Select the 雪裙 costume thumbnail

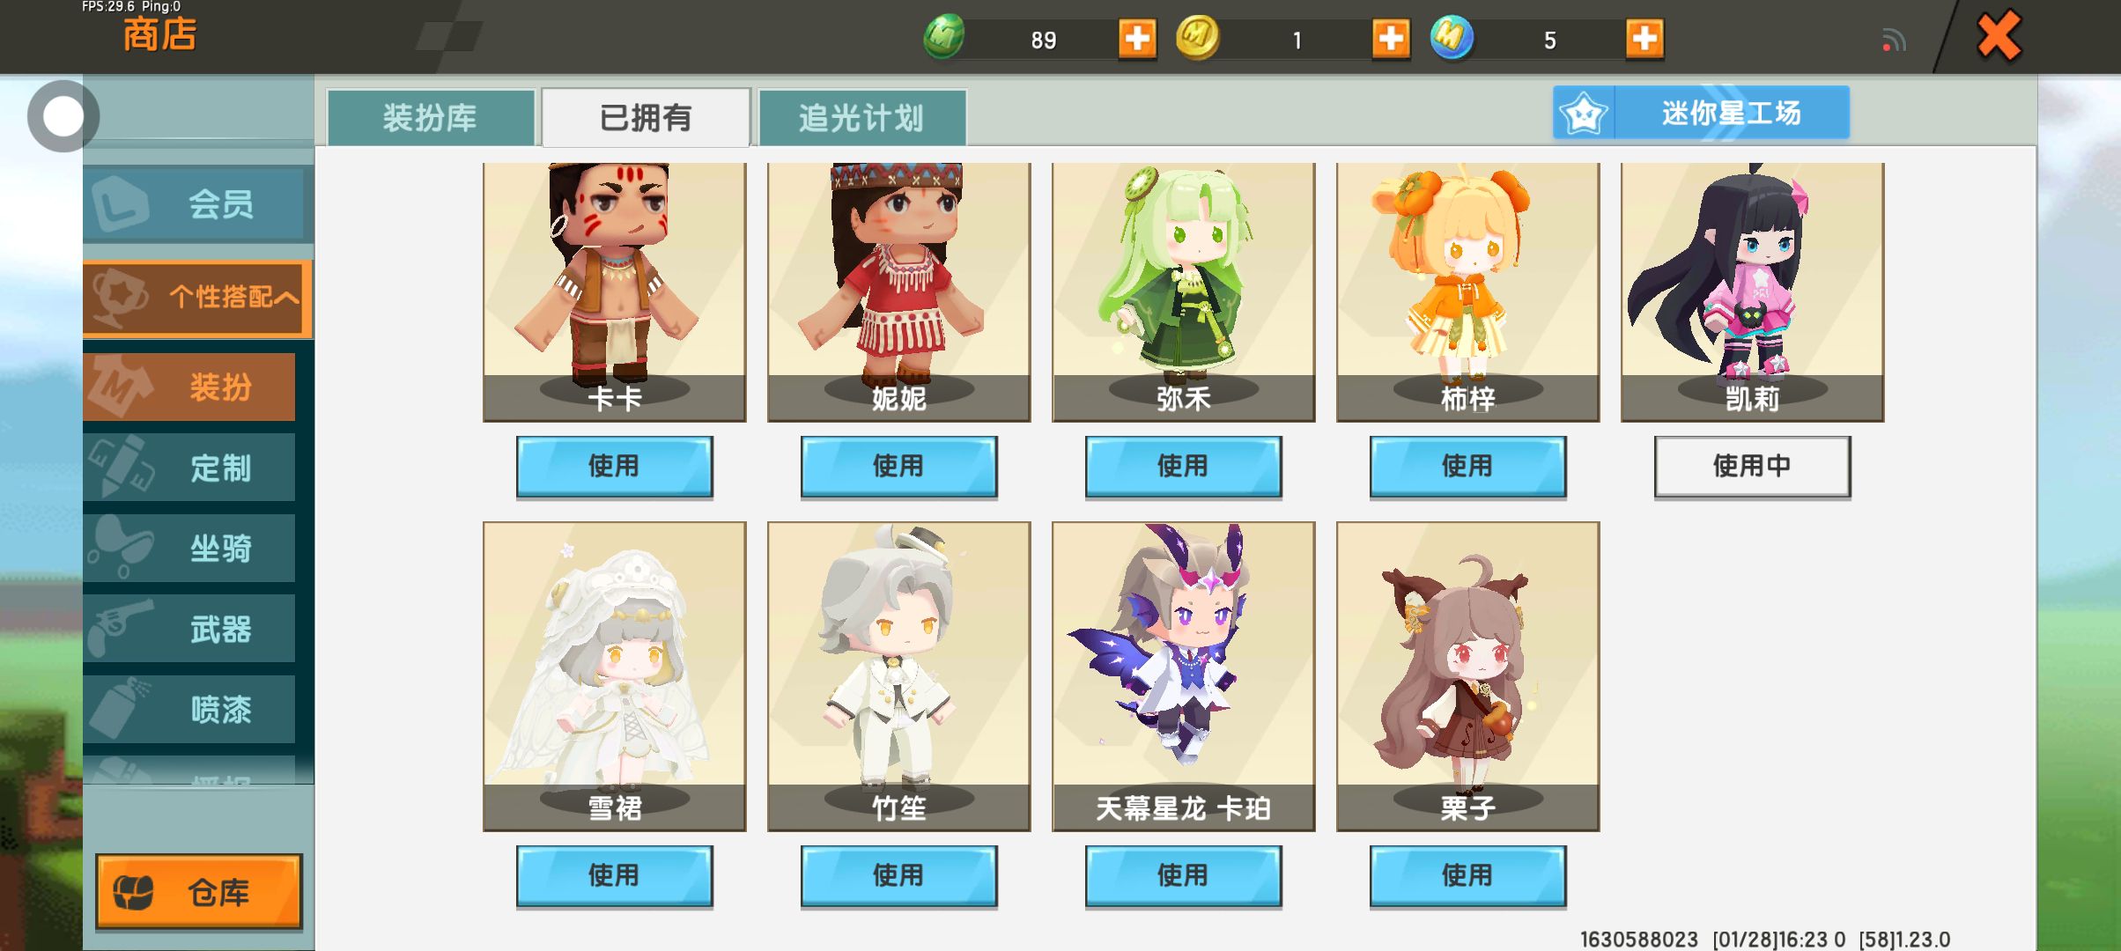(614, 676)
